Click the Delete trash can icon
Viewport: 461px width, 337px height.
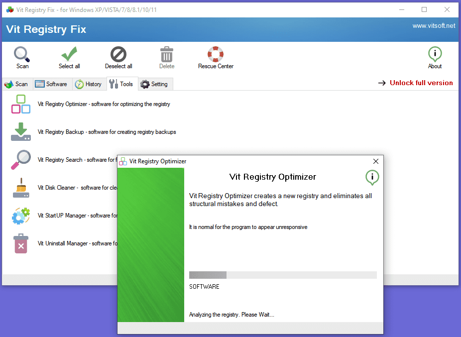pyautogui.click(x=167, y=54)
